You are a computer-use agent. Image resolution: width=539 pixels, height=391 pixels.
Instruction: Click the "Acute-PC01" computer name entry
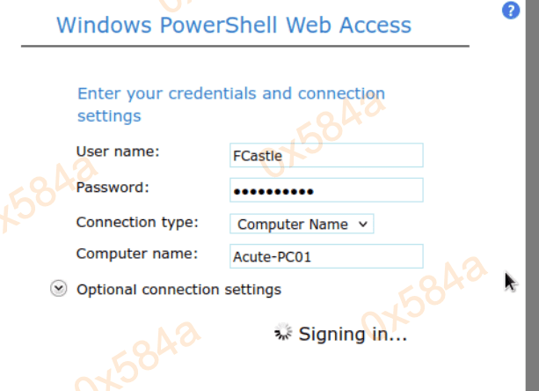tap(272, 257)
